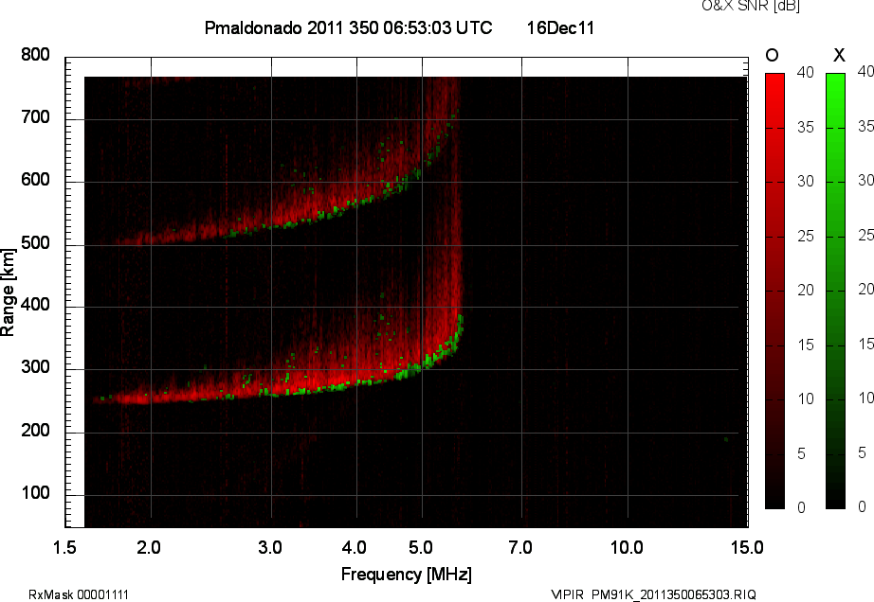This screenshot has width=874, height=602.
Task: Click the 10 dB label on red colorbar
Action: 806,399
